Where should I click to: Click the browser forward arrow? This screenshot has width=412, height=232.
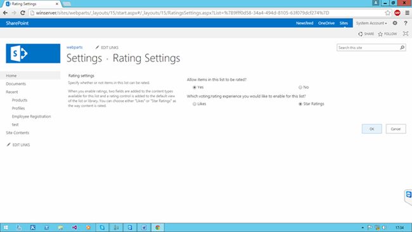coord(14,13)
